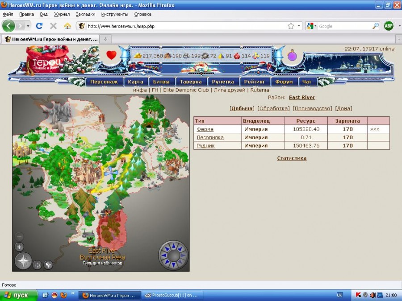Switch to the Производство section

(x=313, y=108)
